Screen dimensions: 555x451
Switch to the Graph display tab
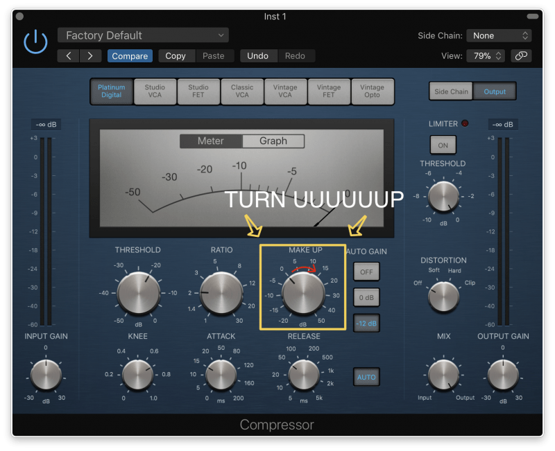click(273, 141)
